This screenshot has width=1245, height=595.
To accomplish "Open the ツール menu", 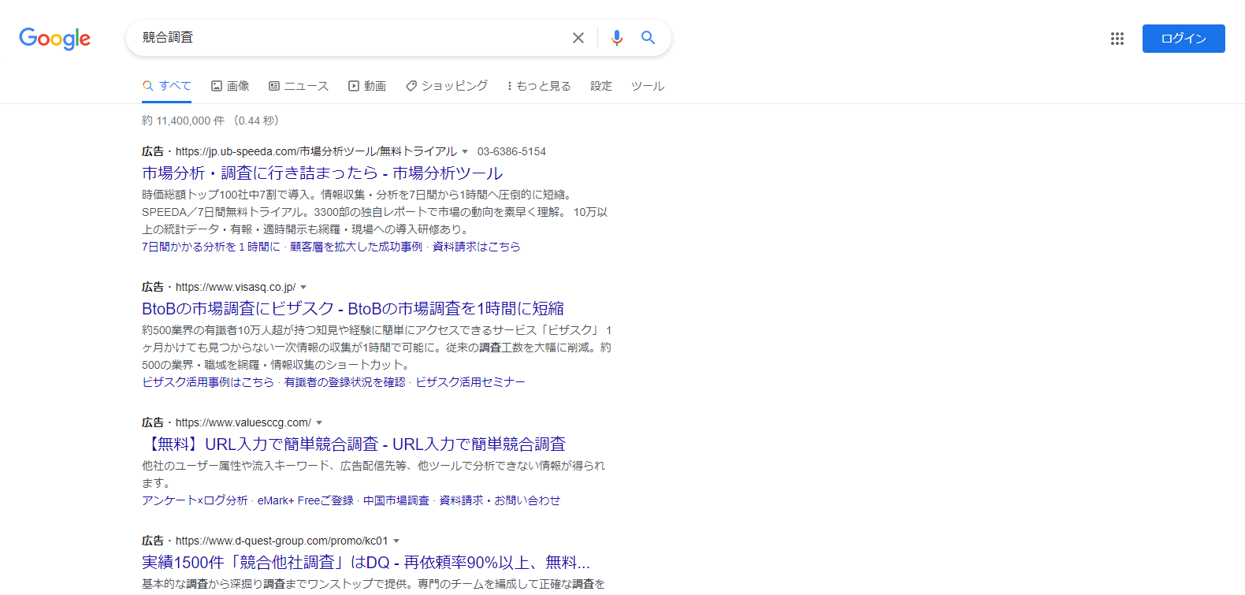I will pyautogui.click(x=648, y=86).
